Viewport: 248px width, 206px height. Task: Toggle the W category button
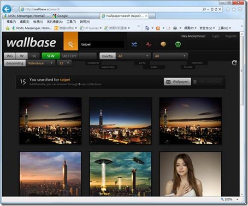(22, 56)
